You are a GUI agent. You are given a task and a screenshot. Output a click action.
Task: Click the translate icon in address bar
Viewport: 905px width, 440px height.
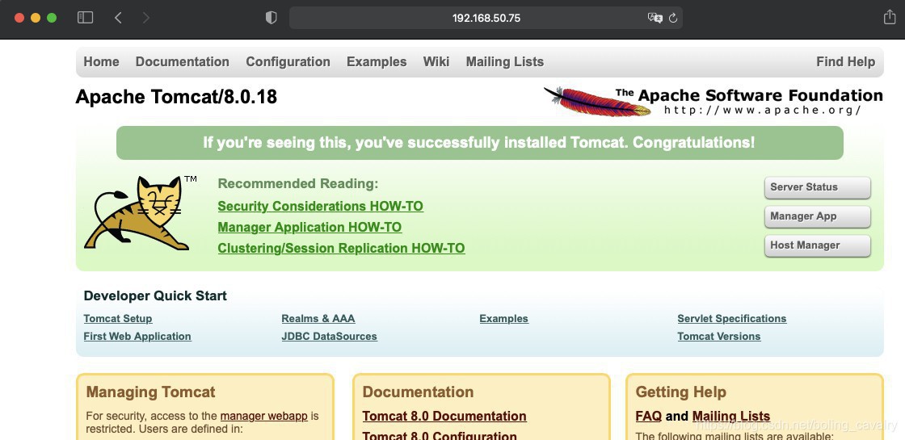click(655, 18)
